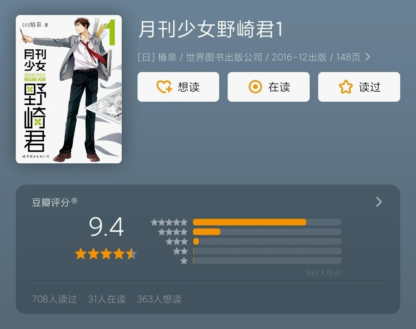This screenshot has height=329, width=416.
Task: Click the four-star rating row icon
Action: pyautogui.click(x=173, y=232)
